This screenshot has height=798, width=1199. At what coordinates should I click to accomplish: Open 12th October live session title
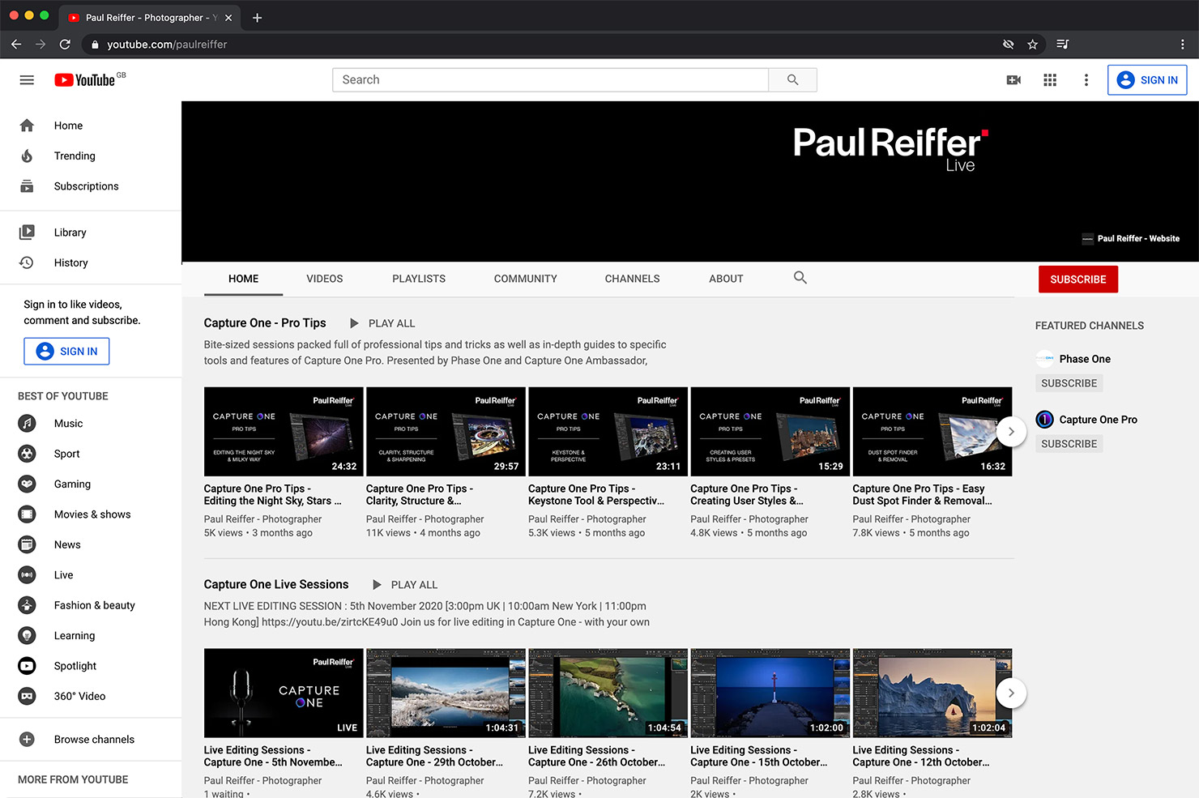pos(921,757)
